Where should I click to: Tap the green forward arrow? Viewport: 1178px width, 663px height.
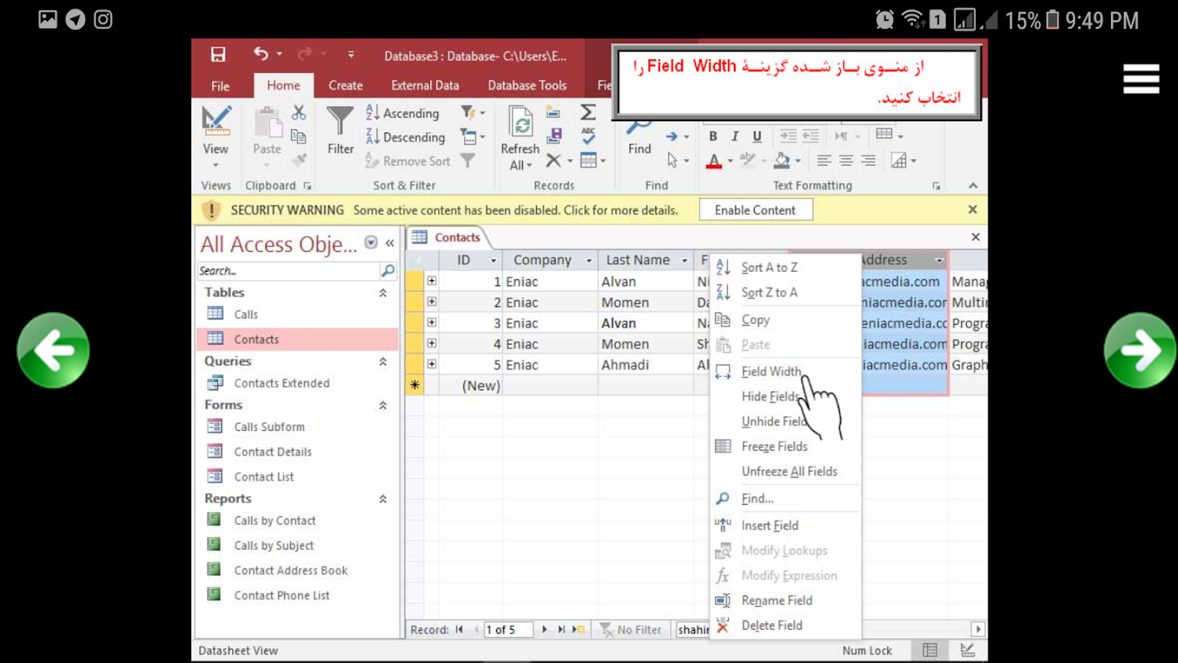point(1140,351)
